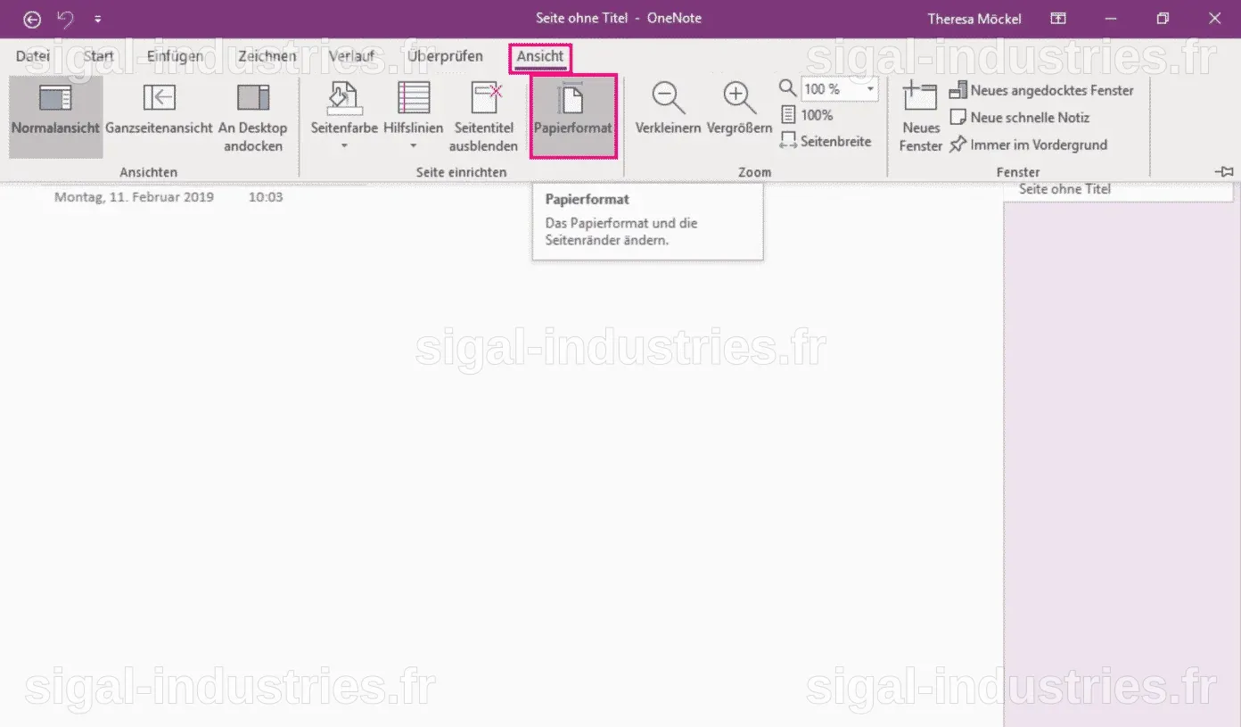
Task: Open the Papierformat pane
Action: click(x=573, y=116)
